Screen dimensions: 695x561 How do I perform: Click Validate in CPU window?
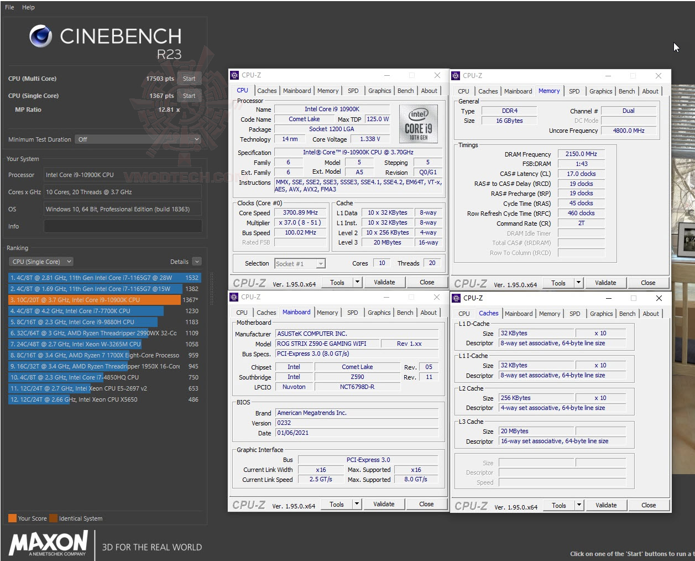point(384,282)
